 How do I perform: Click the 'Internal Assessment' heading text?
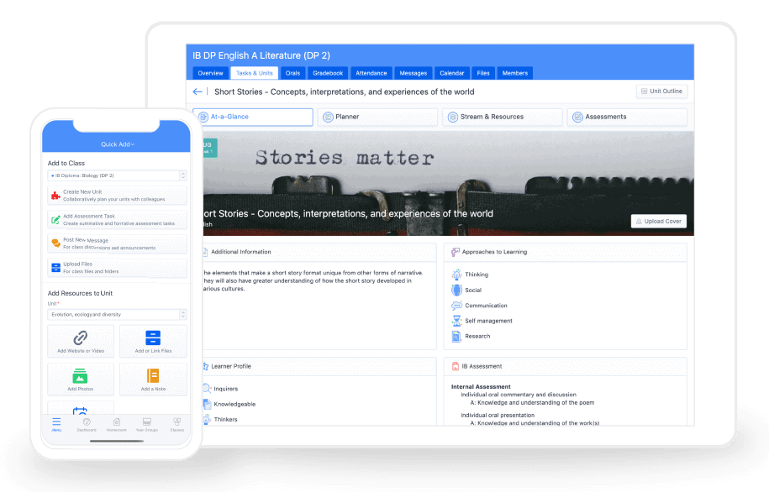(481, 387)
